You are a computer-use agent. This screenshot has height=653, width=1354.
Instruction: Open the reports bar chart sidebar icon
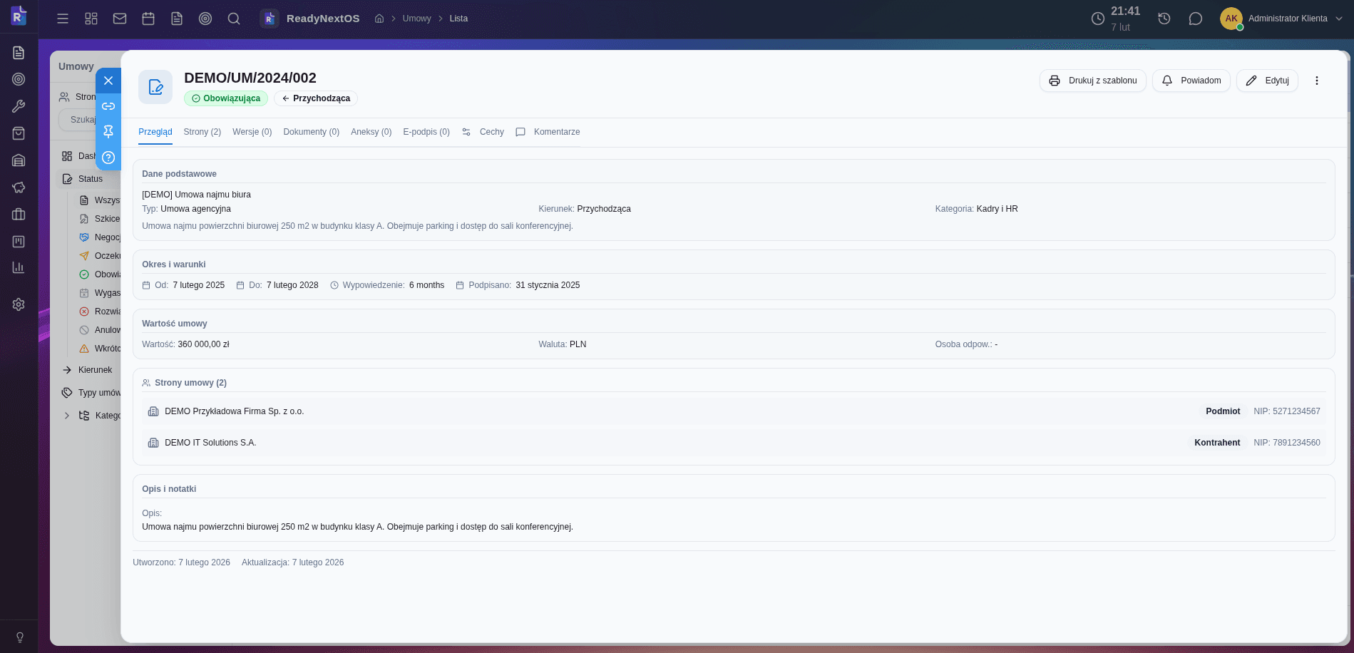19,267
